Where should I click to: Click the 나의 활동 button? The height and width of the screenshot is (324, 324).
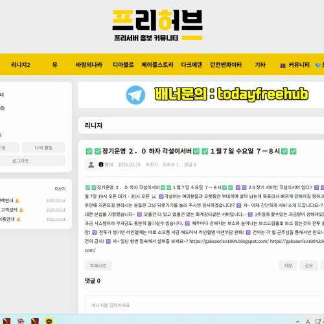click(43, 148)
